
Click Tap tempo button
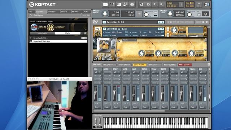tap(139, 14)
